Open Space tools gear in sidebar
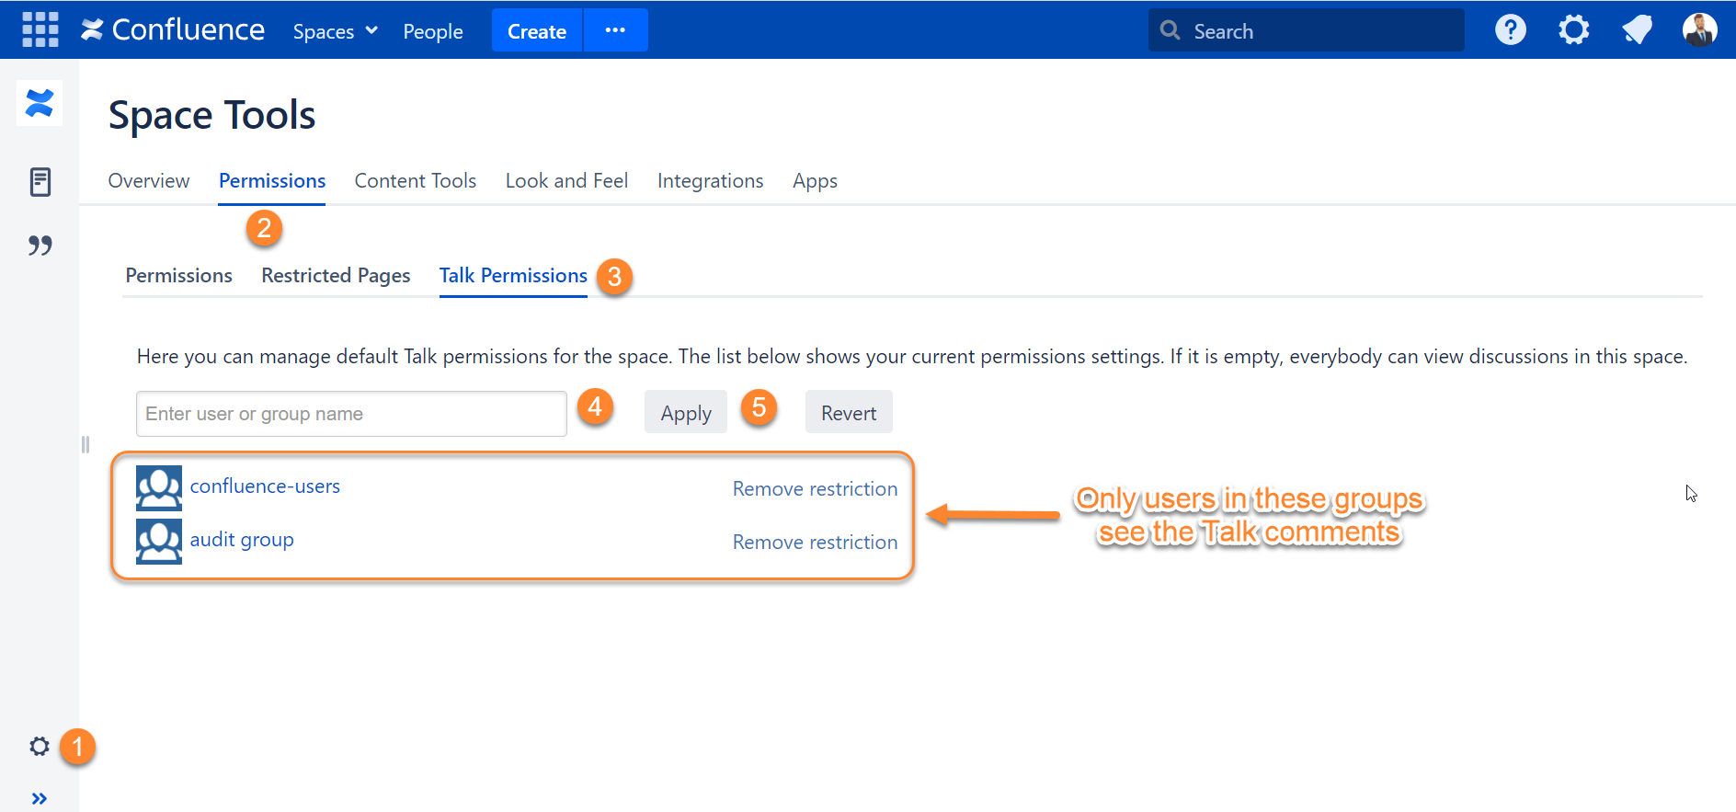 (40, 746)
